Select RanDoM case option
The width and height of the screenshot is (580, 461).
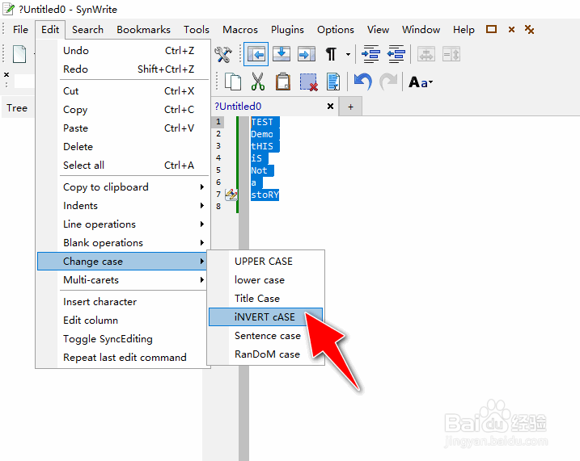[x=265, y=354]
